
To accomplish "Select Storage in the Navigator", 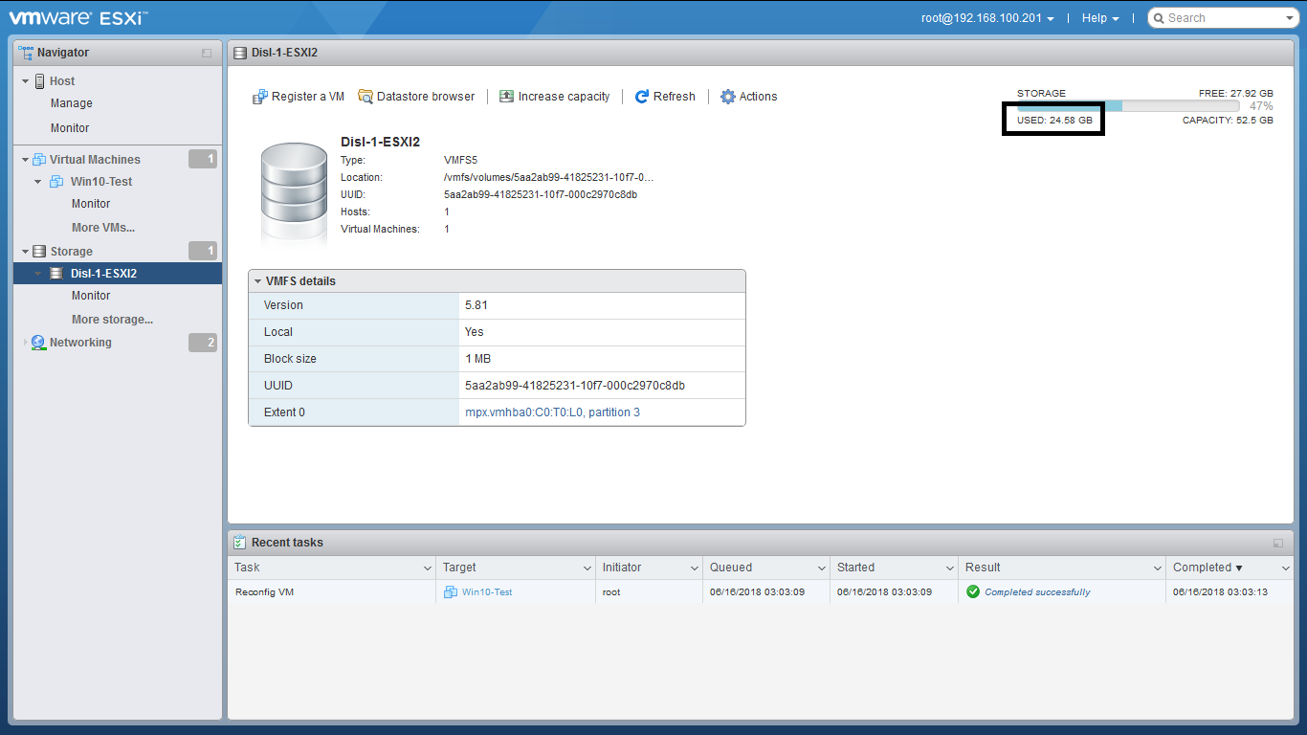I will coord(72,252).
